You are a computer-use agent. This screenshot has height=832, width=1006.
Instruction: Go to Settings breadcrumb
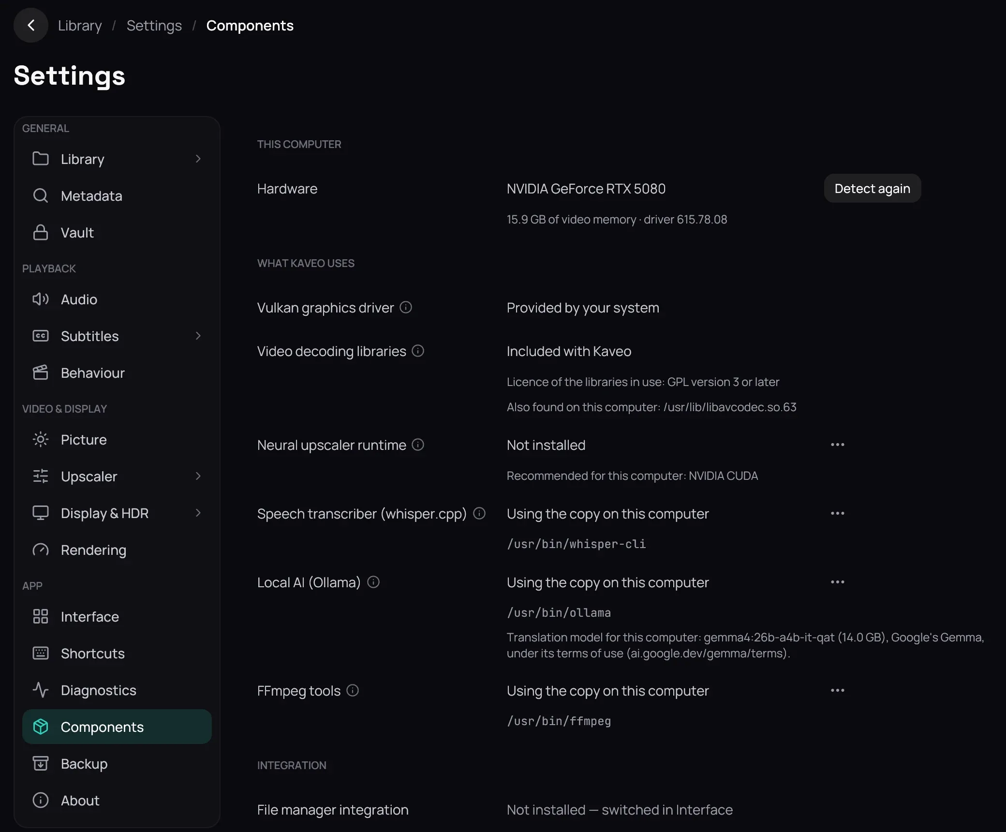pyautogui.click(x=154, y=26)
